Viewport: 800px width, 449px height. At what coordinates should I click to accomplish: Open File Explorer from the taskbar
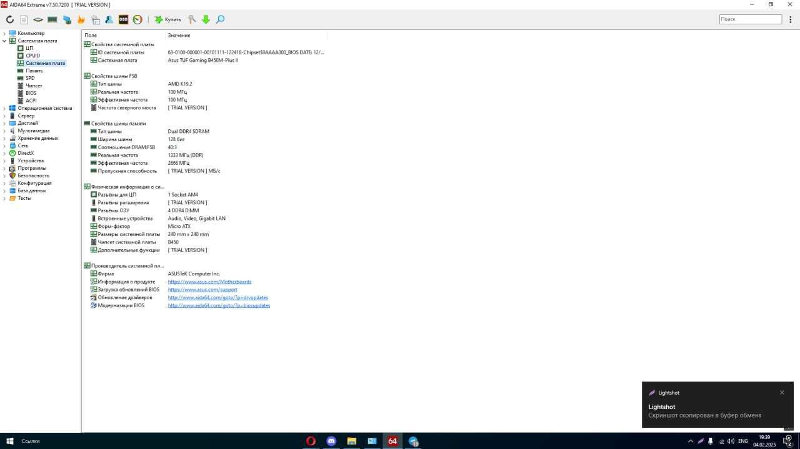[x=352, y=441]
